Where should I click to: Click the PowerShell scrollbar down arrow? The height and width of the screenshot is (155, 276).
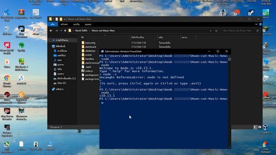229,147
